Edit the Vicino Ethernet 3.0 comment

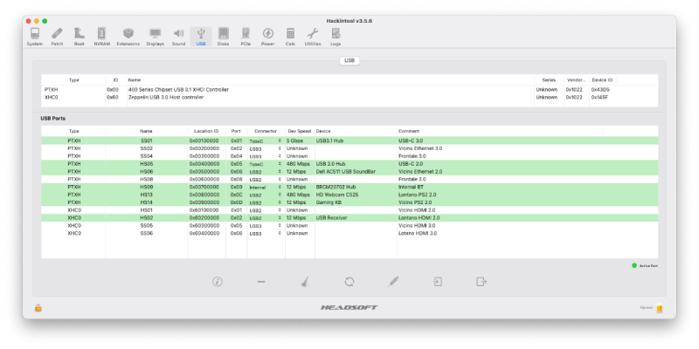420,148
